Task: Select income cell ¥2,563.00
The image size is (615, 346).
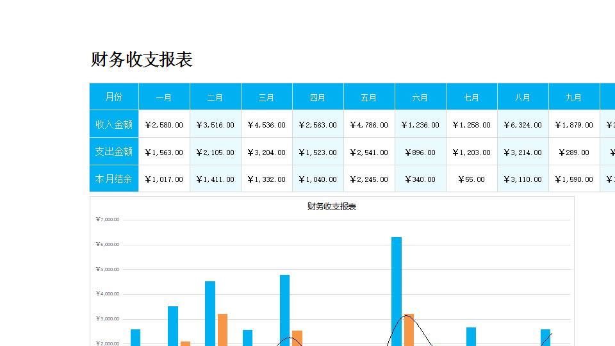Action: tap(318, 124)
